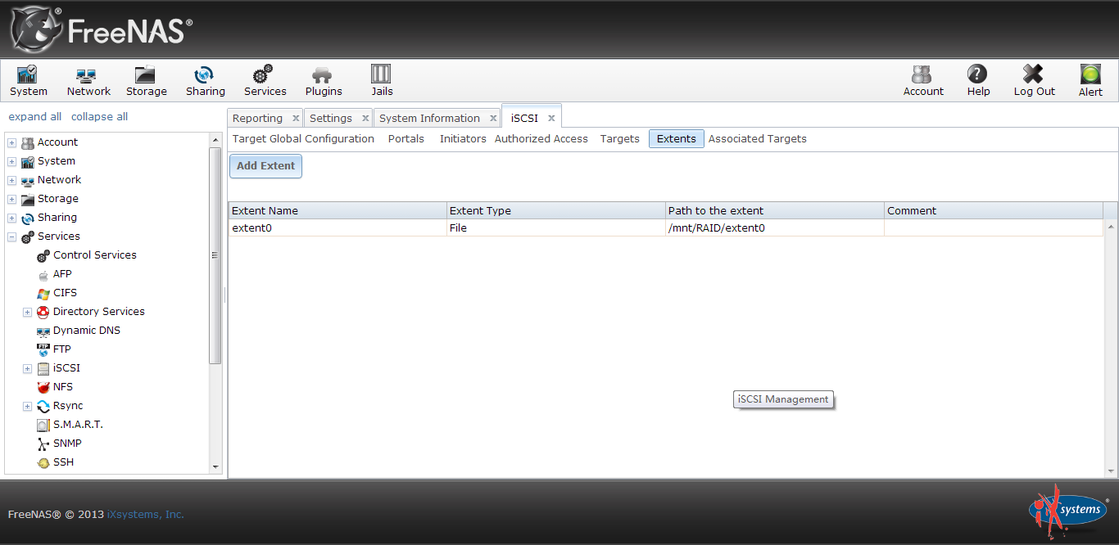Open Target Global Configuration sub-tab
Screen dimensions: 1119x545
click(303, 139)
